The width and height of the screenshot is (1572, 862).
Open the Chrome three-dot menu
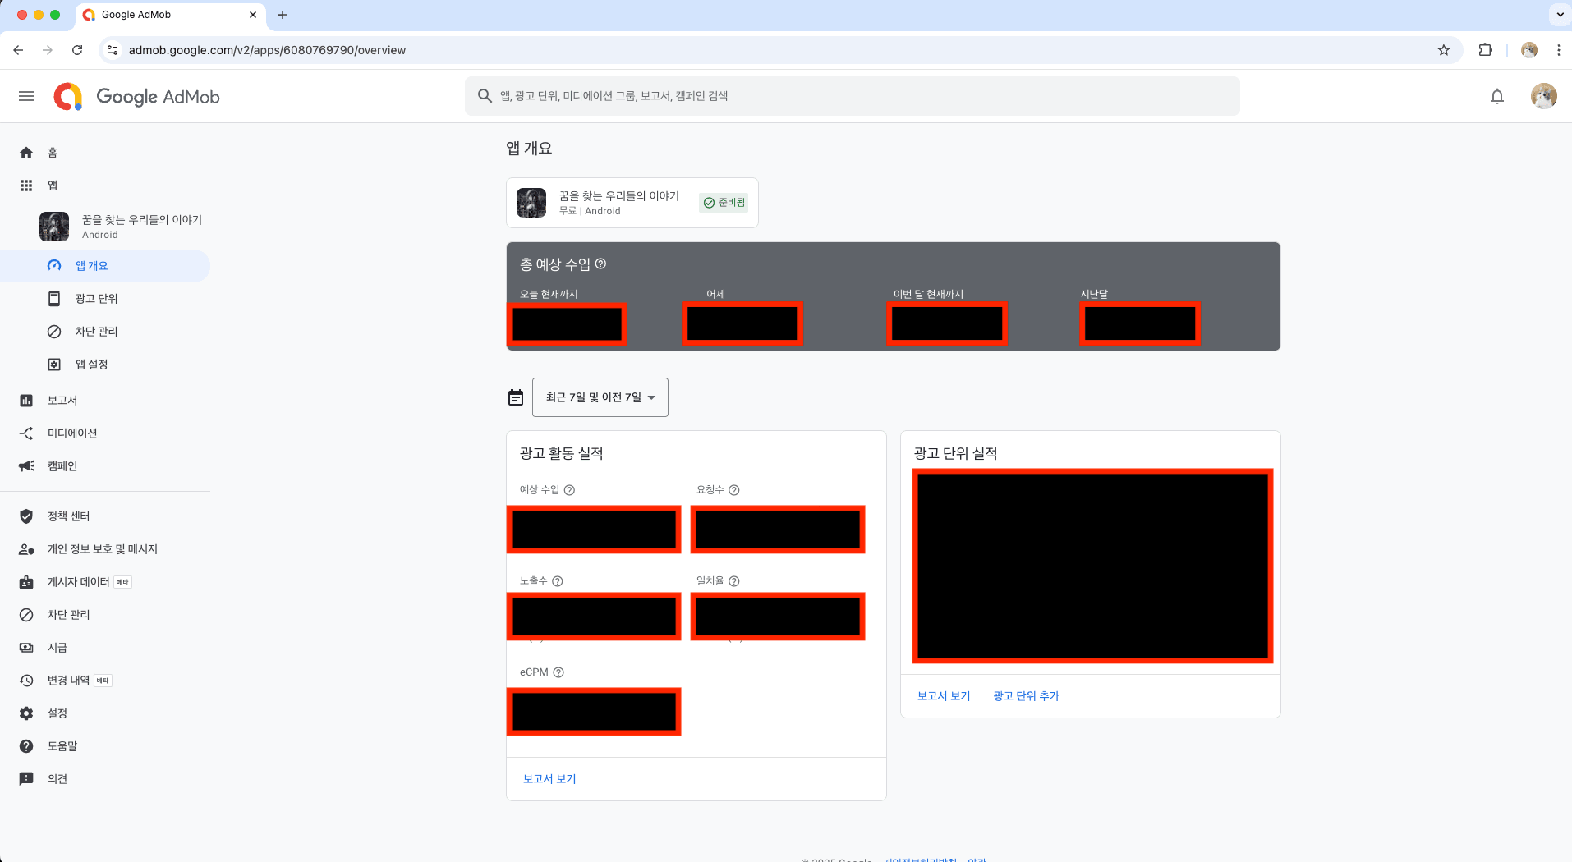[x=1558, y=50]
